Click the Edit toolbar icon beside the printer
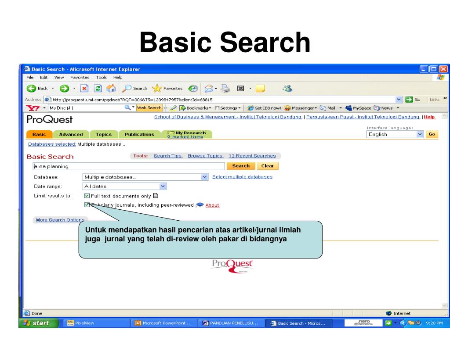Viewport: 450px width, 337px height. [240, 89]
